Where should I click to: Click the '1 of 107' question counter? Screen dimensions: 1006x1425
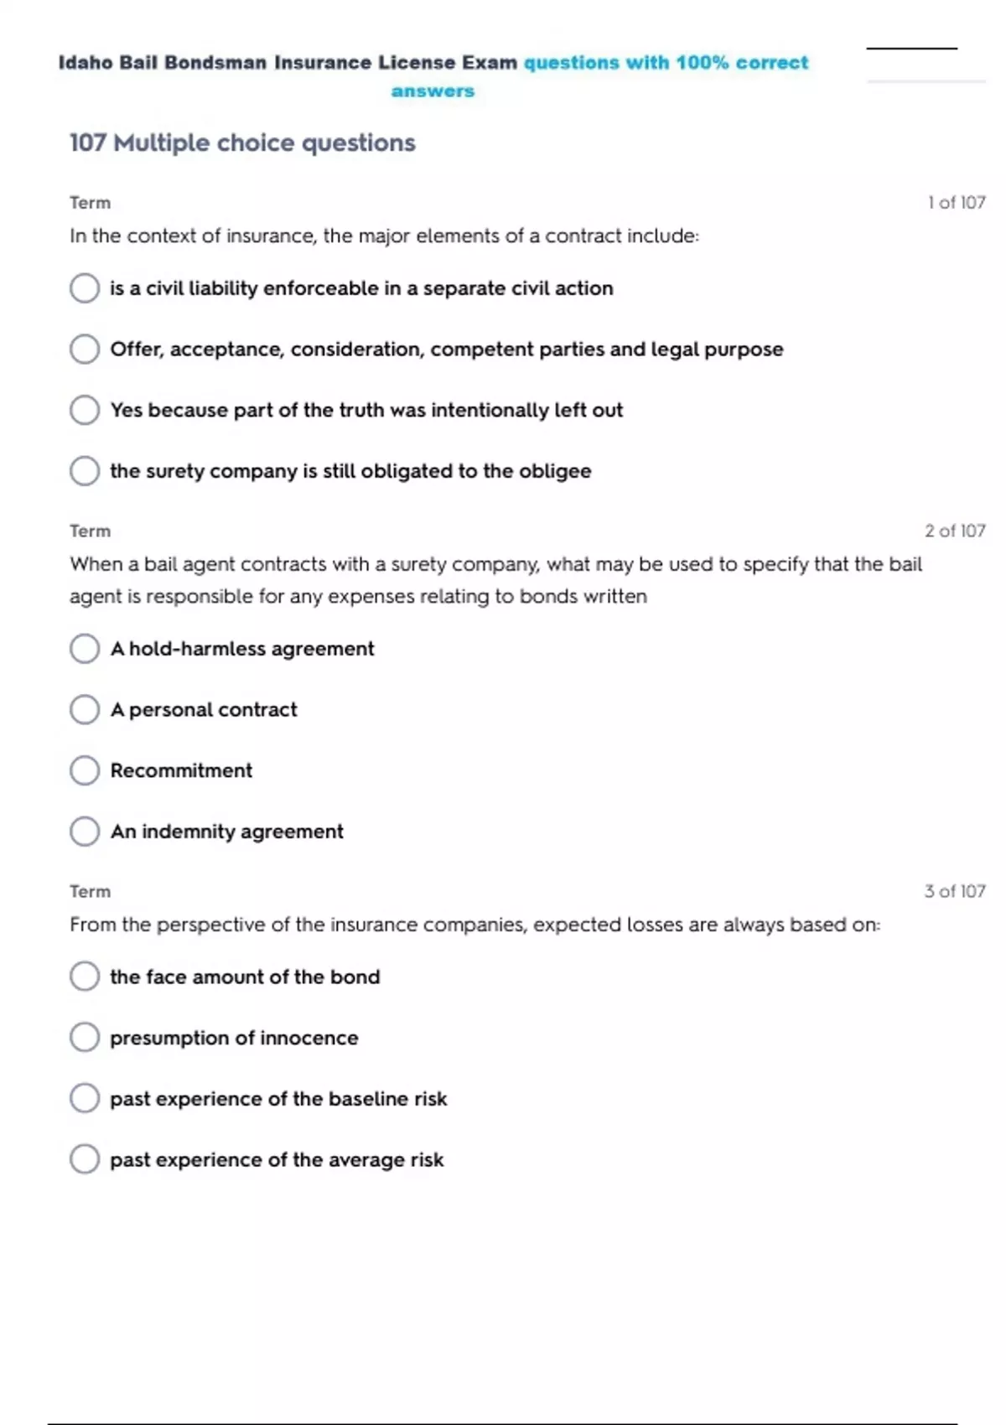956,203
